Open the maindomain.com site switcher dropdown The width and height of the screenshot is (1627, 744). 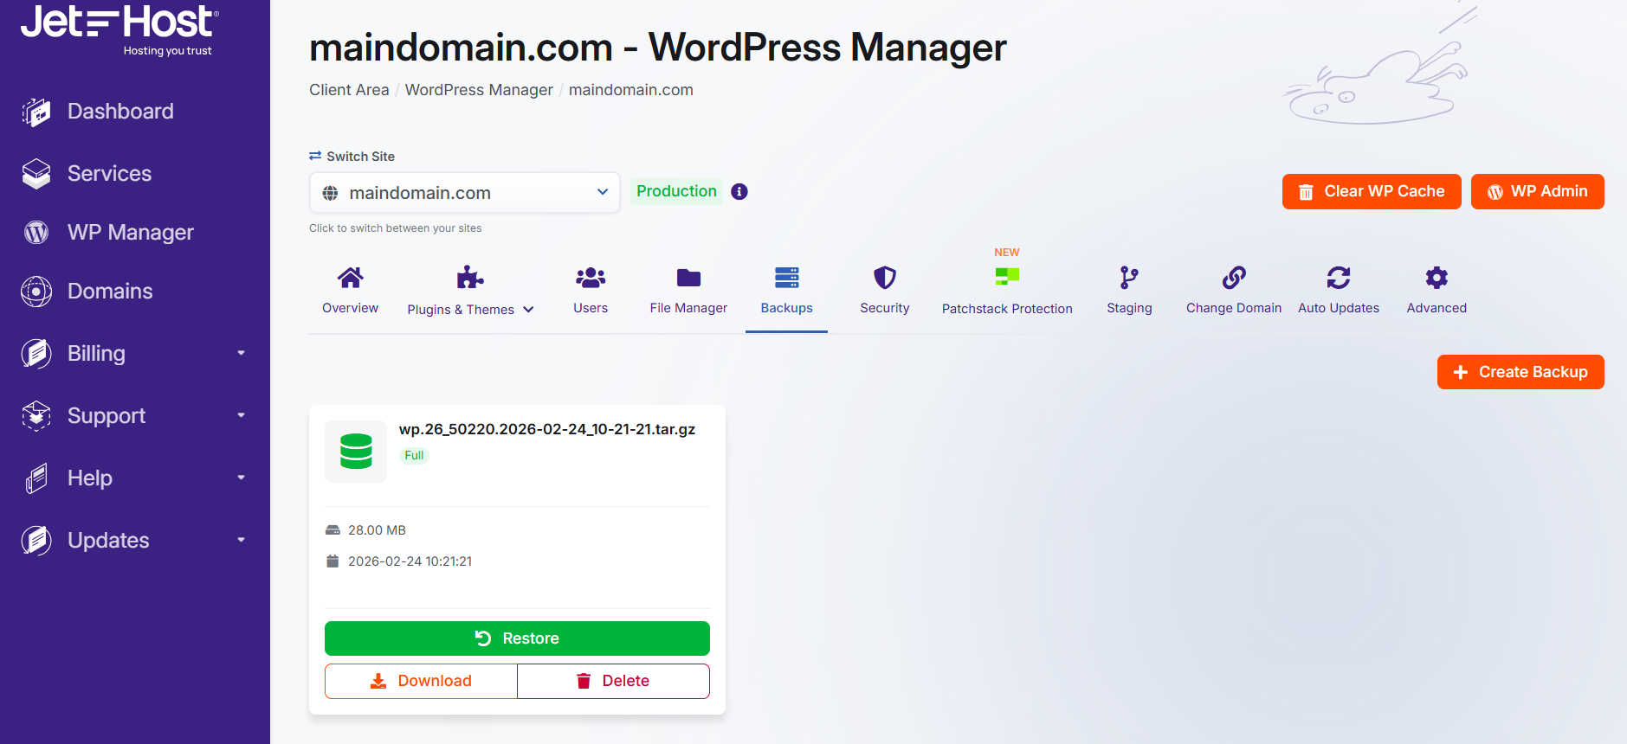tap(465, 193)
